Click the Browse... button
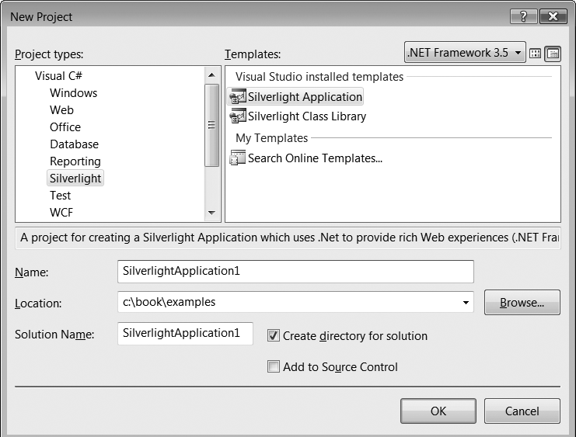 (522, 303)
